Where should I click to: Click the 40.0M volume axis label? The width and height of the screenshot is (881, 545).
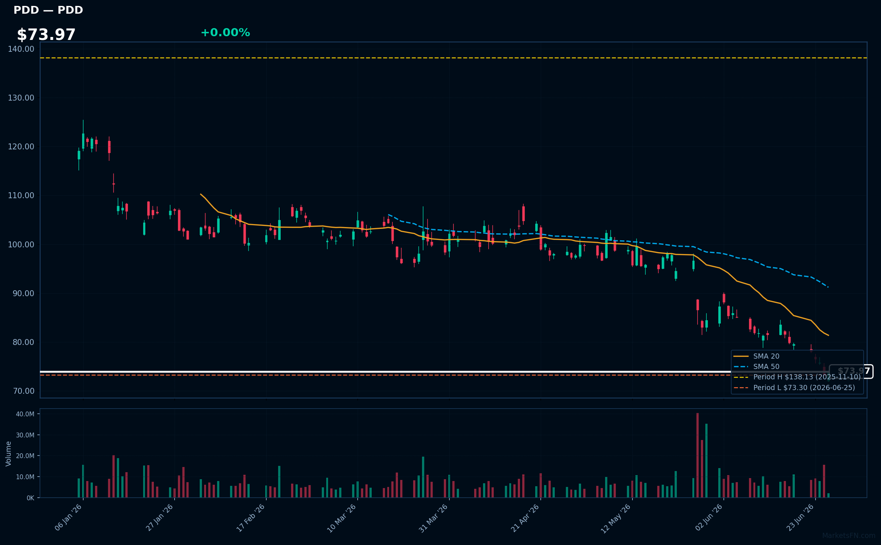[25, 414]
